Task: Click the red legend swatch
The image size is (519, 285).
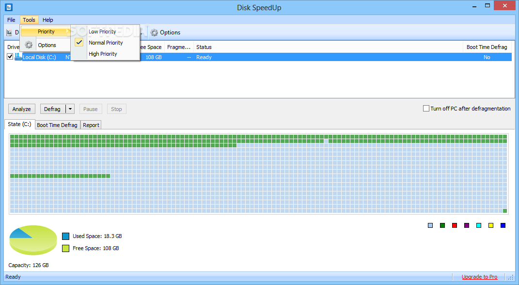Action: click(x=455, y=225)
